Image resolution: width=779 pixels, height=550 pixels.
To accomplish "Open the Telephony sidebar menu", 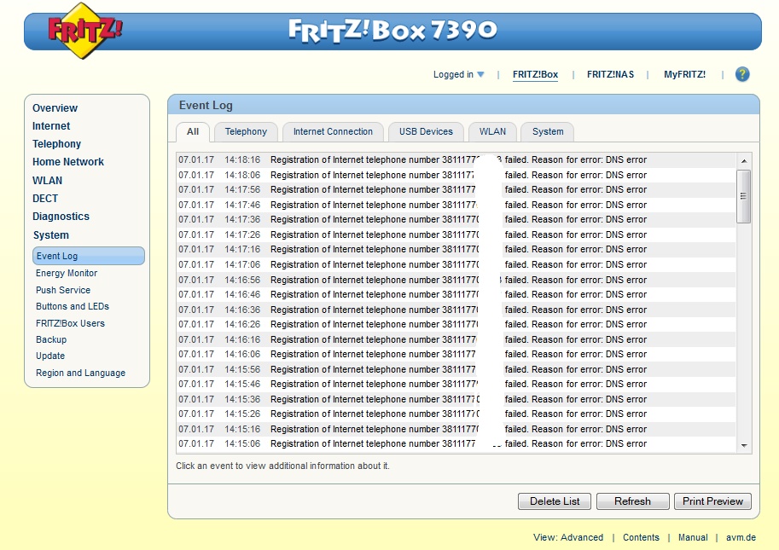I will coord(56,144).
